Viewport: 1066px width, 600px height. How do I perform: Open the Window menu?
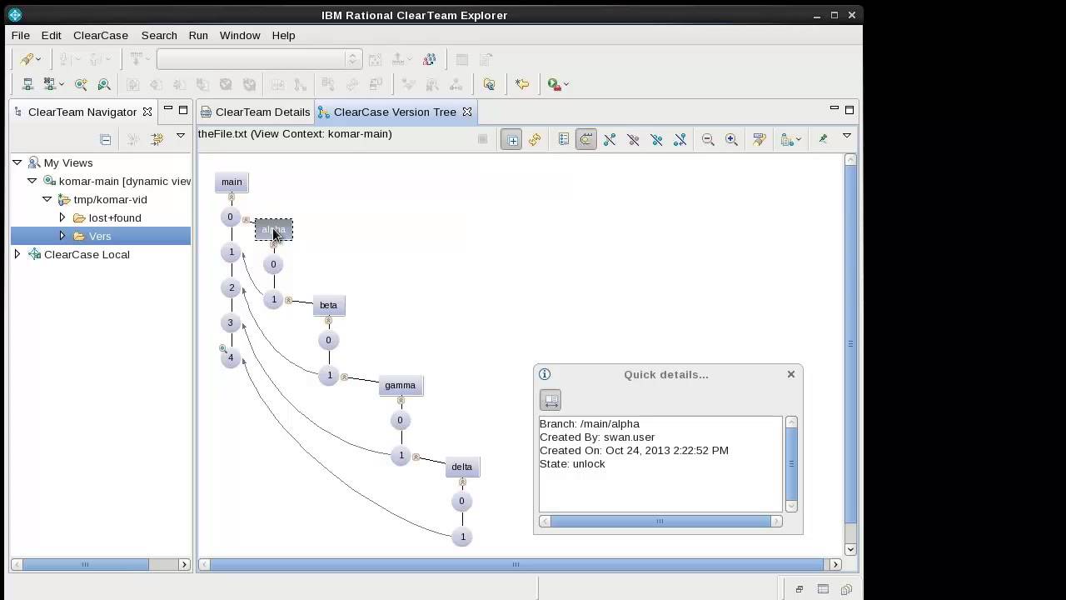pyautogui.click(x=240, y=35)
